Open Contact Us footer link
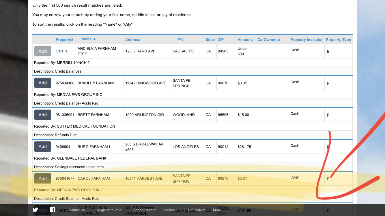 pos(76,210)
